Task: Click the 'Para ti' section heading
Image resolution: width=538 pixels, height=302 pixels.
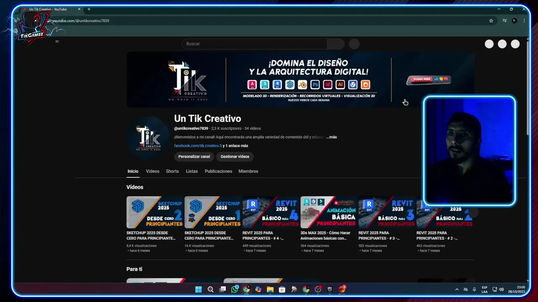Action: (x=134, y=269)
